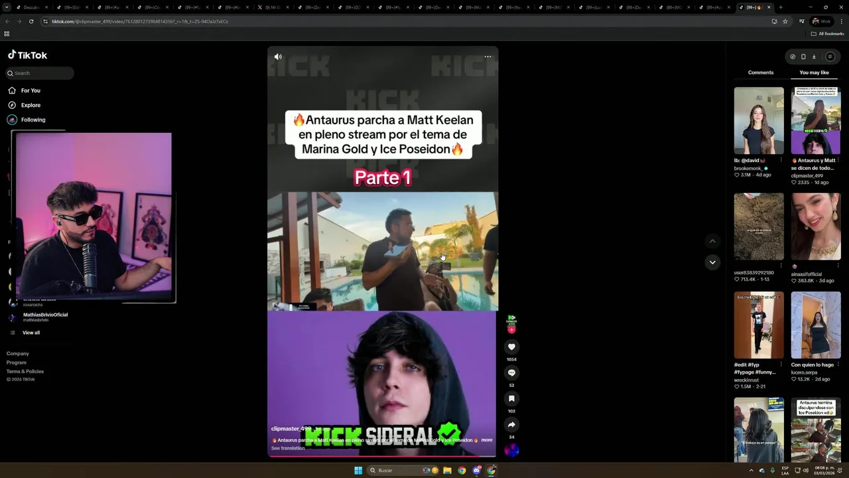
Task: Open the browser apps grid icon
Action: click(x=7, y=34)
